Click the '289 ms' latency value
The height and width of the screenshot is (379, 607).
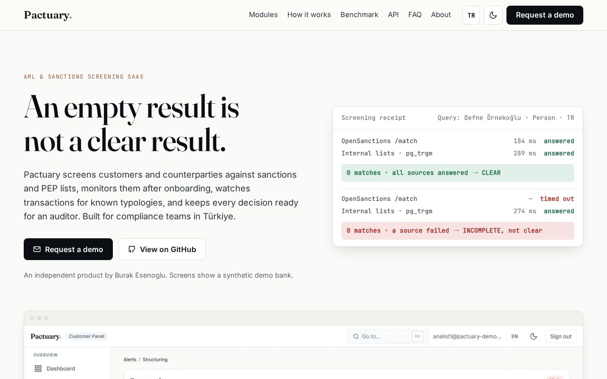(x=525, y=153)
